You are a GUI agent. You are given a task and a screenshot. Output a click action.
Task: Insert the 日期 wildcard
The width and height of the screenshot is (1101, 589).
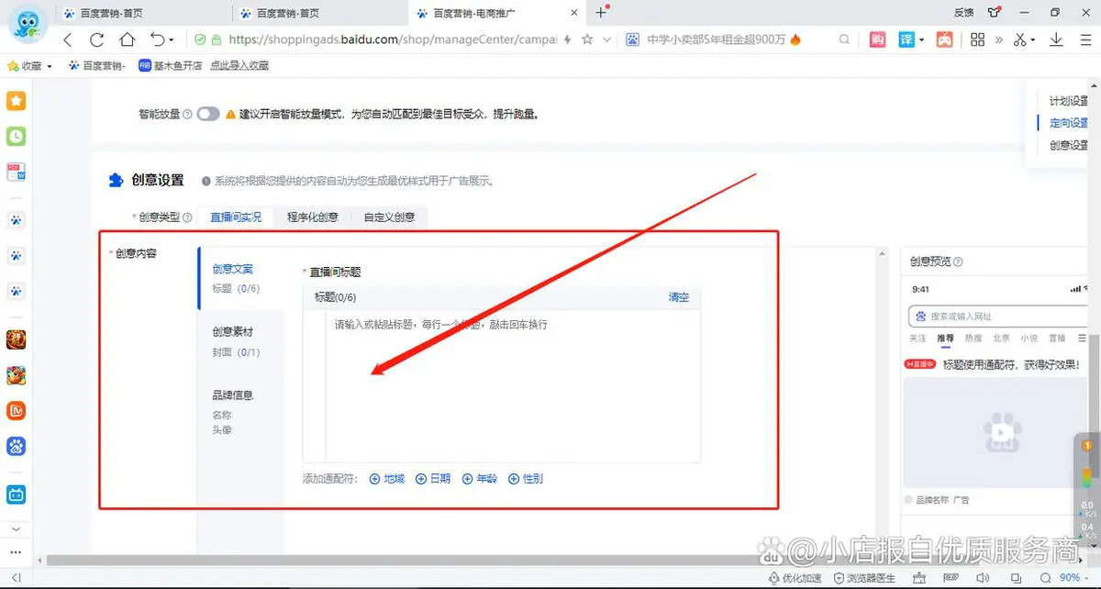click(x=433, y=479)
